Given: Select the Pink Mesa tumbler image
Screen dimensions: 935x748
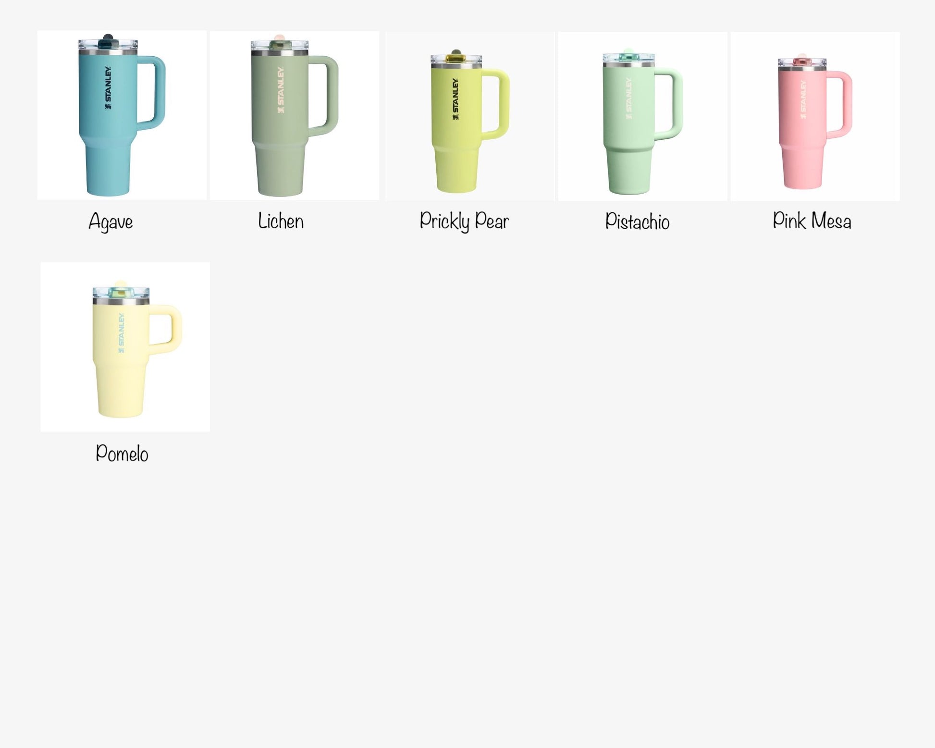Looking at the screenshot, I should click(815, 116).
